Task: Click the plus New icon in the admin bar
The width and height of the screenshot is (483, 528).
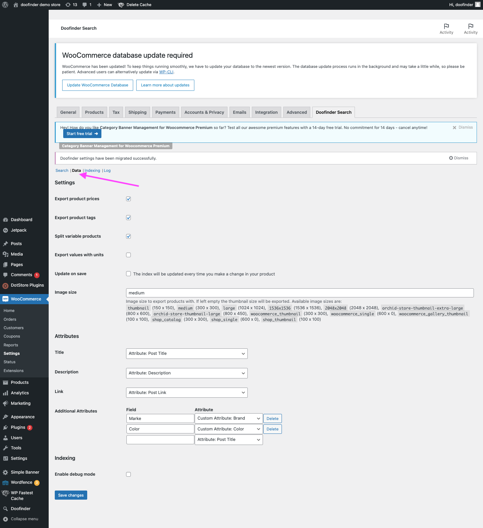Action: [99, 5]
